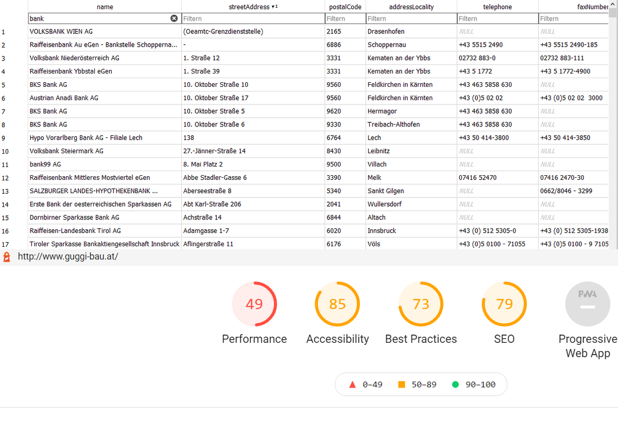Viewport: 618px width, 423px height.
Task: Select the 'Hermagor' locality cell
Action: click(x=411, y=111)
